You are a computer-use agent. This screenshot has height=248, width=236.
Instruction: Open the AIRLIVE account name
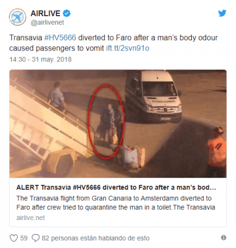45,13
